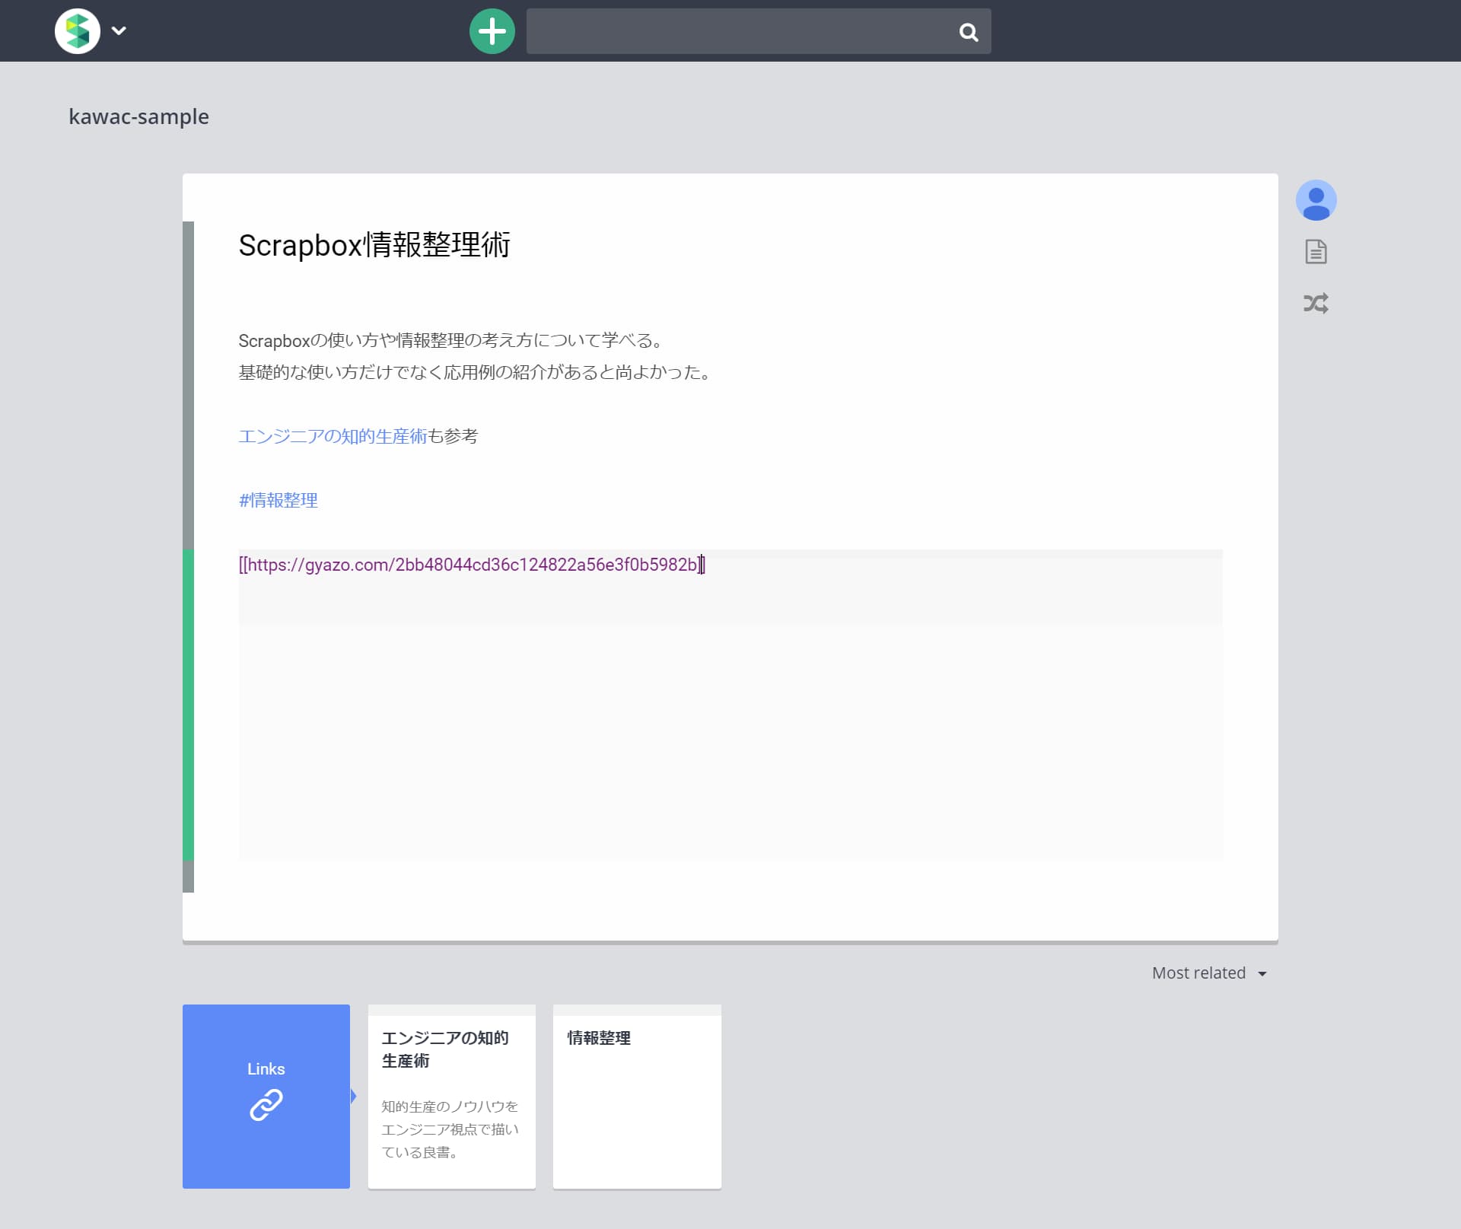The height and width of the screenshot is (1229, 1461).
Task: Create a new page with plus button
Action: pyautogui.click(x=492, y=31)
